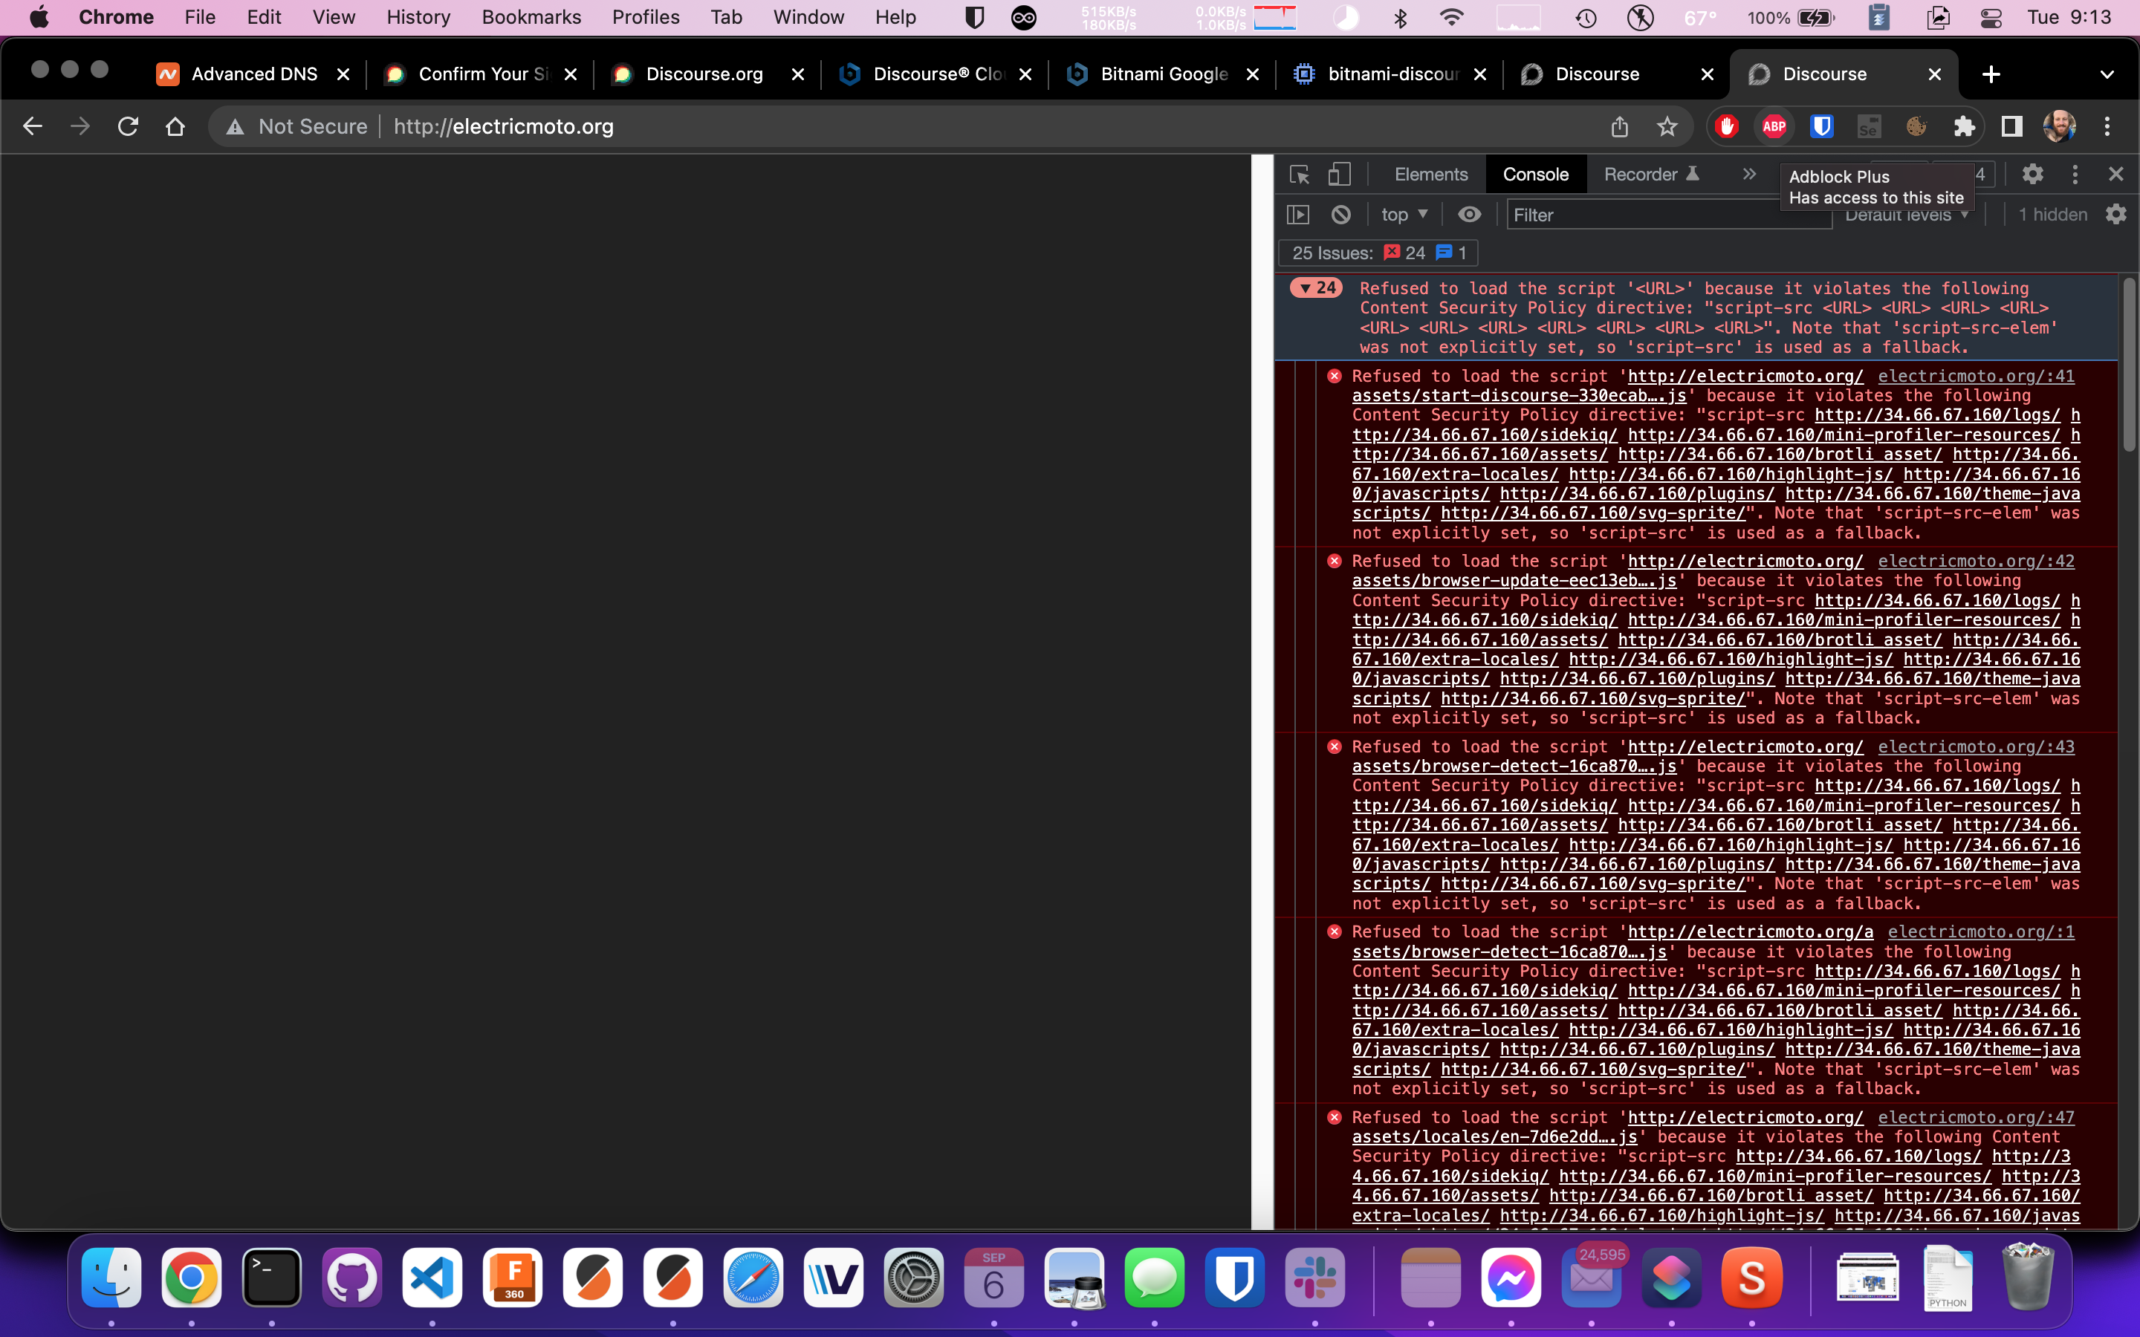Viewport: 2140px width, 1337px height.
Task: Open the cookie editor extension
Action: click(x=1915, y=126)
